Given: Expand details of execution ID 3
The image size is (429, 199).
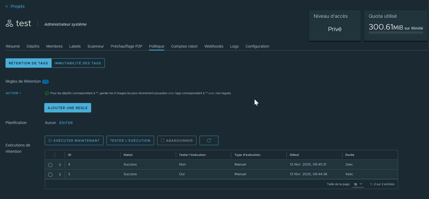Looking at the screenshot, I should 60,174.
